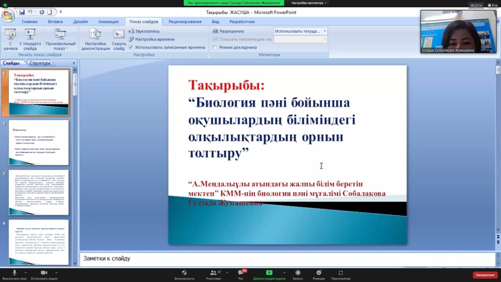Open the Zoom chat (Чат) icon

[x=241, y=274]
